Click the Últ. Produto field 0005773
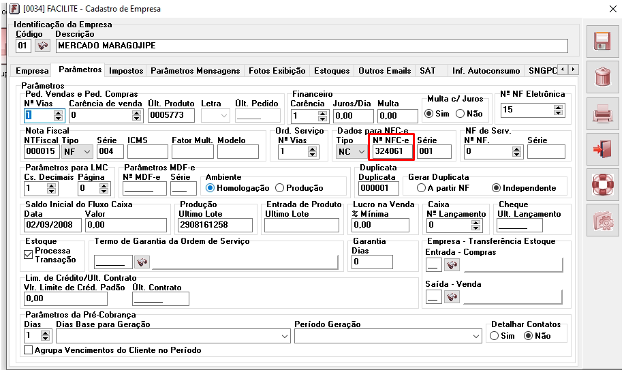This screenshot has height=370, width=624. [172, 115]
